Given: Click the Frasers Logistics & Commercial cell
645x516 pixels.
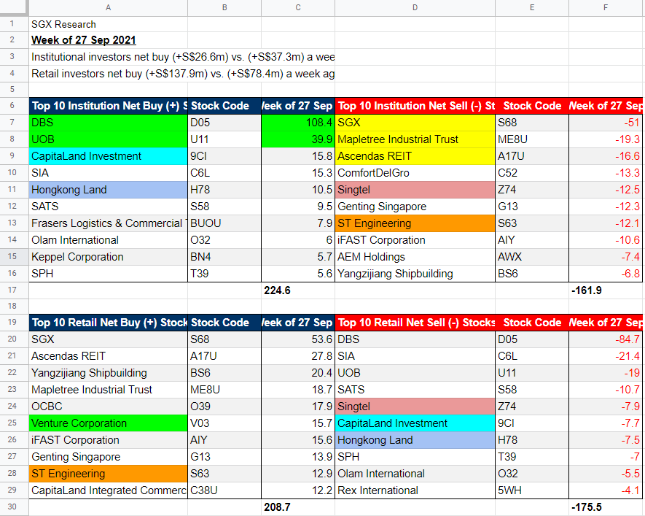Looking at the screenshot, I should coord(108,223).
